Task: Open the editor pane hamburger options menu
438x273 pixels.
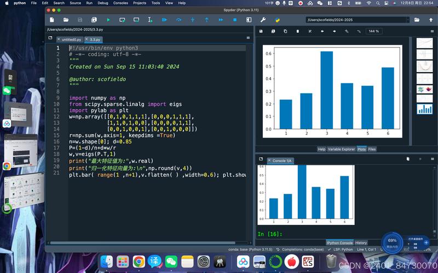Action: point(248,39)
